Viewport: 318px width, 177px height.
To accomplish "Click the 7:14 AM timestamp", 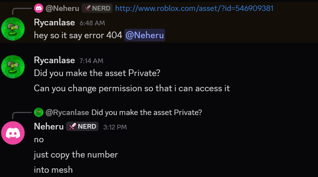I will click(x=91, y=61).
